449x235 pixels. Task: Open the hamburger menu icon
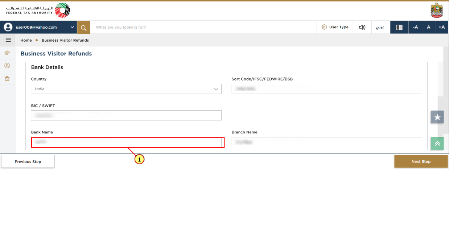[8, 40]
